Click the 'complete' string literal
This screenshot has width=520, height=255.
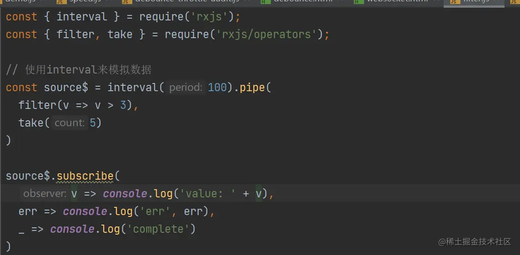[158, 229]
